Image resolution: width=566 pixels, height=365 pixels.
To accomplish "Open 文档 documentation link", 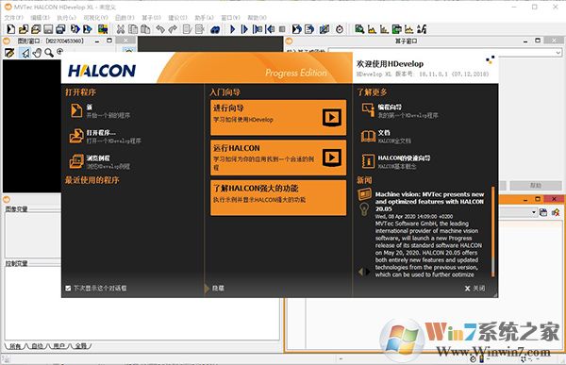I will pyautogui.click(x=386, y=136).
